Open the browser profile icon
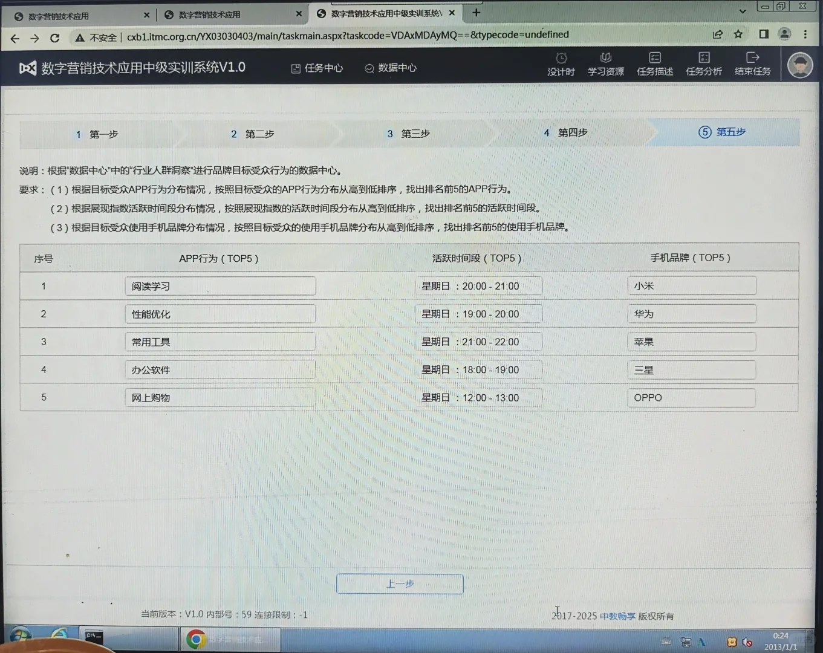Image resolution: width=823 pixels, height=653 pixels. click(x=785, y=34)
